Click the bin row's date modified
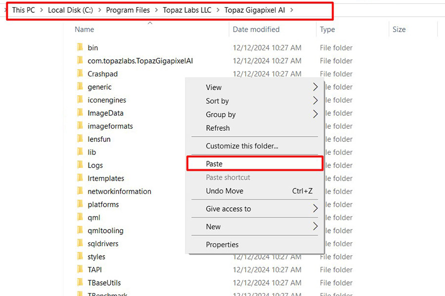The image size is (445, 296). pyautogui.click(x=267, y=47)
